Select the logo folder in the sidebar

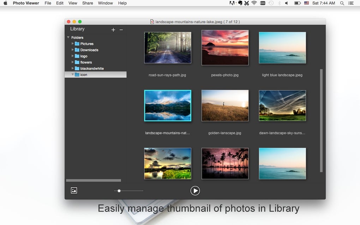pyautogui.click(x=84, y=56)
